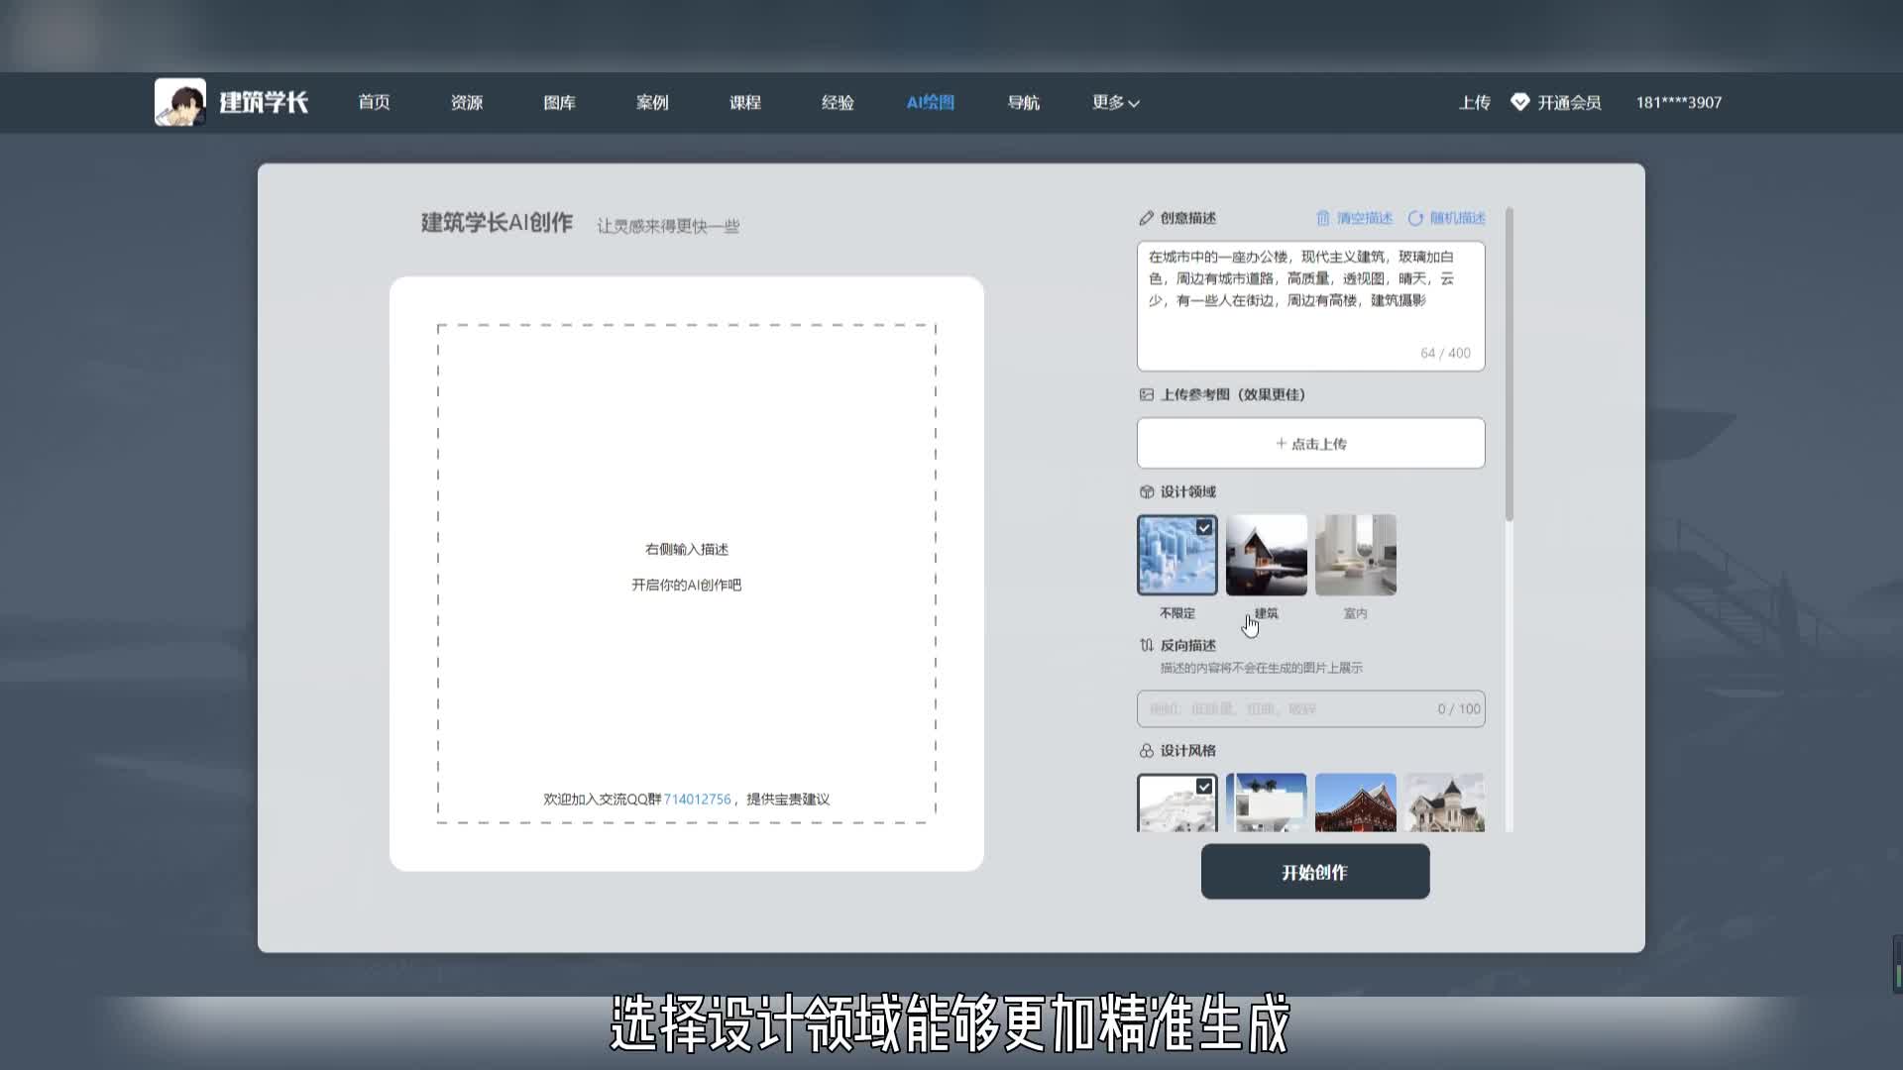Click the pencil icon beside 创意描述
This screenshot has width=1903, height=1070.
pos(1146,218)
